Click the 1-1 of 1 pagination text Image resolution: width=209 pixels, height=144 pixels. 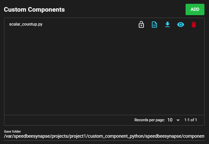coord(191,120)
